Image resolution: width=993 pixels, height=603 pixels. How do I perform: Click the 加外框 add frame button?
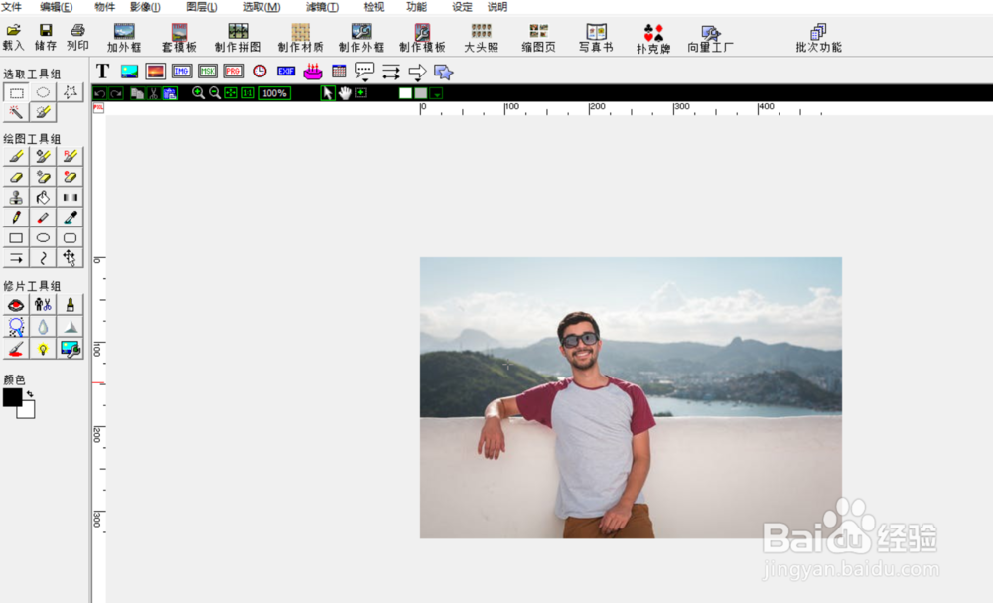pos(124,38)
